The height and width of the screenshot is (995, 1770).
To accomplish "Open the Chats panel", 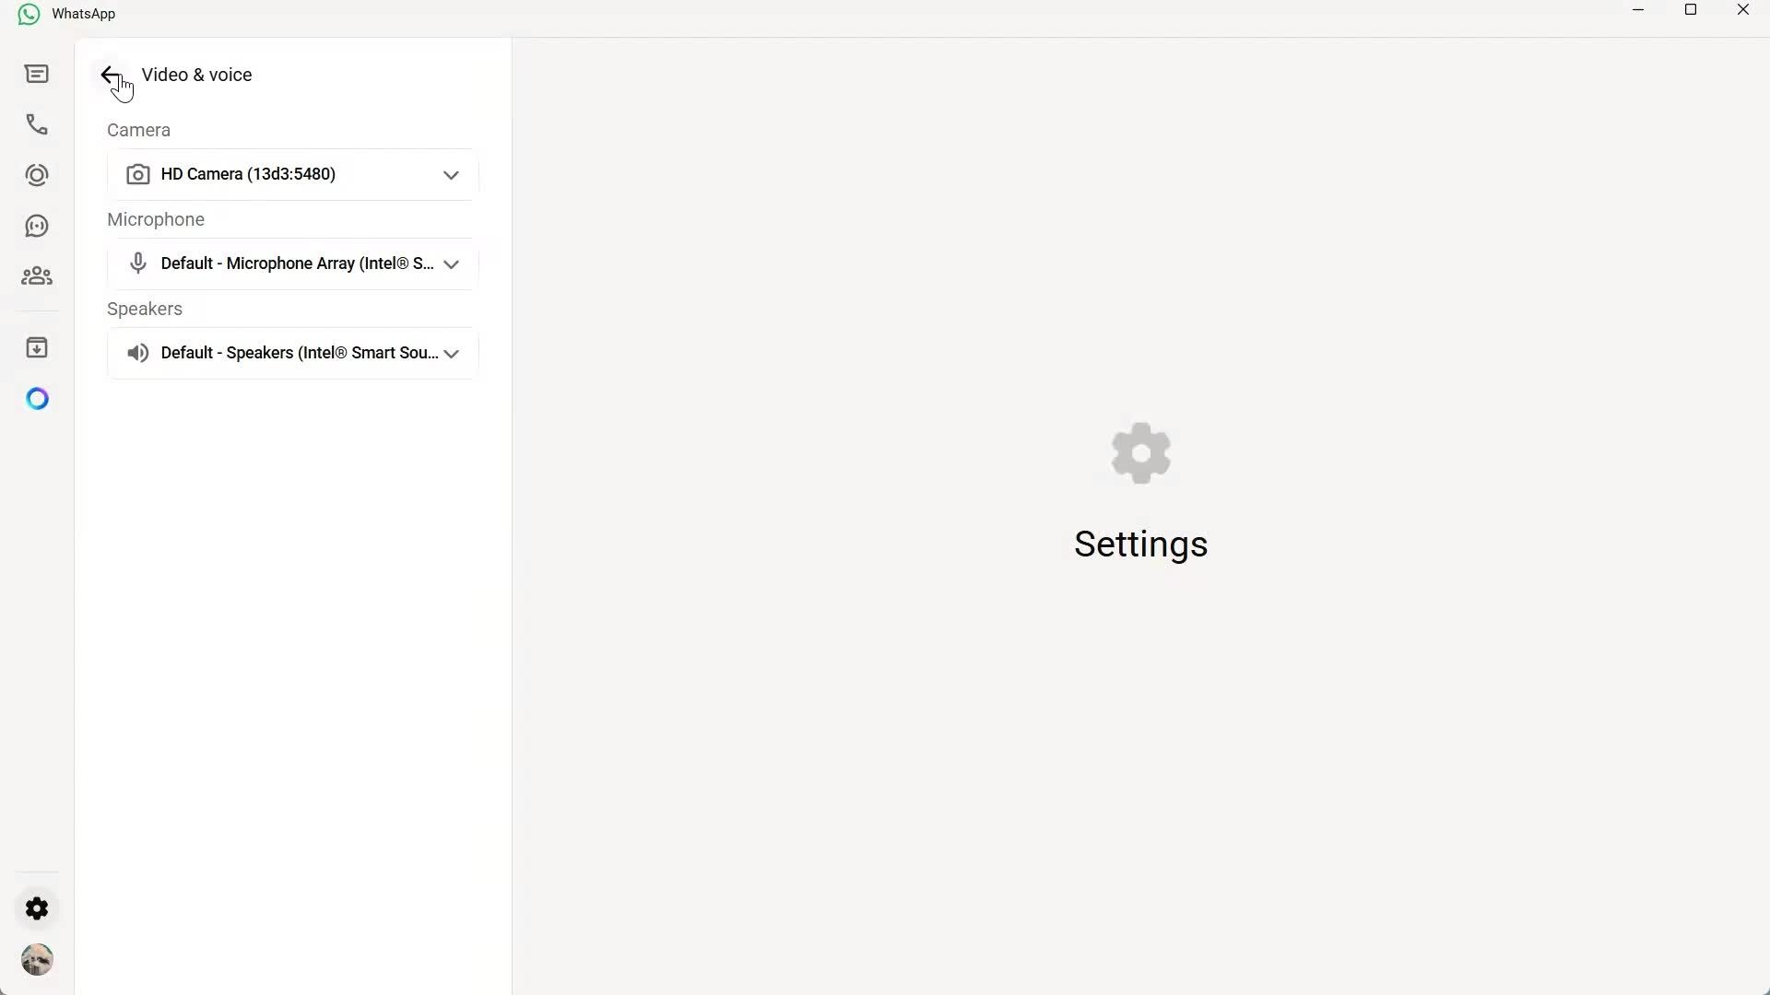I will click(37, 74).
